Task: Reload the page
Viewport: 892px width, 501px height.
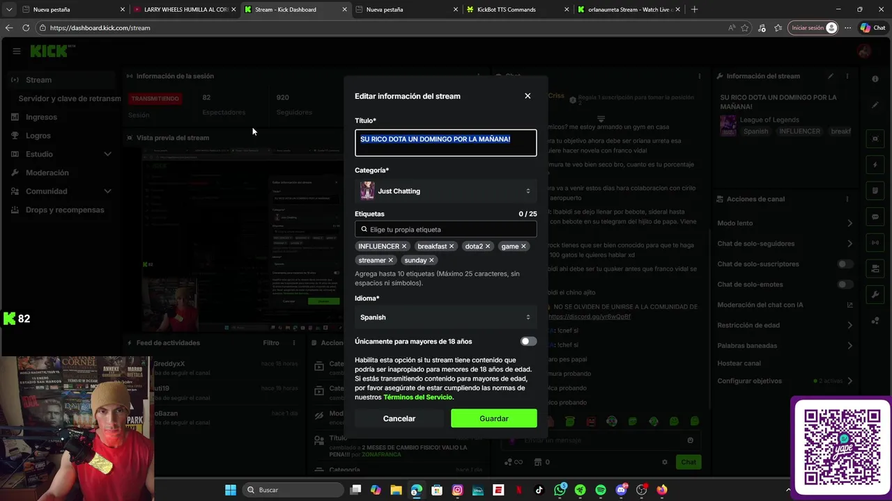Action: tap(26, 28)
